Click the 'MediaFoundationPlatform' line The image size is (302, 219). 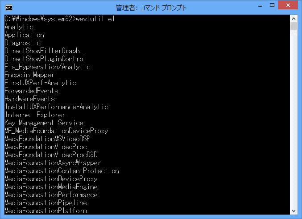coord(46,211)
